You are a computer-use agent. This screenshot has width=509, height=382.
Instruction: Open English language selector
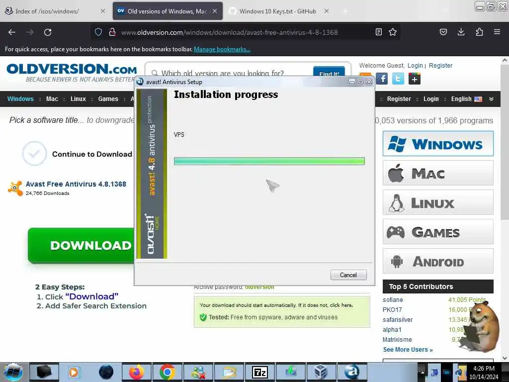pyautogui.click(x=466, y=99)
